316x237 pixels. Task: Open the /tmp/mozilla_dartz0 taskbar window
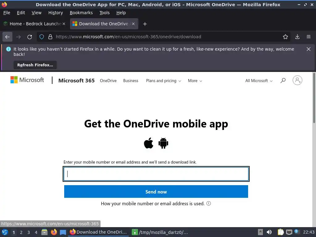(160, 232)
